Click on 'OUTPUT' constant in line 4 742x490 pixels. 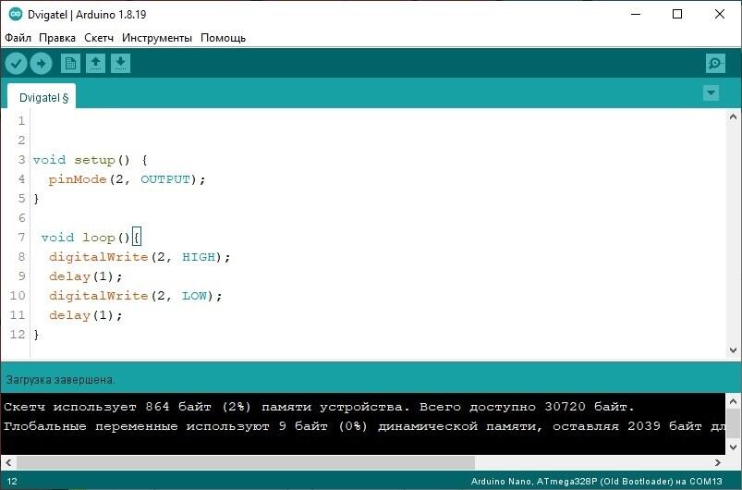pos(165,179)
